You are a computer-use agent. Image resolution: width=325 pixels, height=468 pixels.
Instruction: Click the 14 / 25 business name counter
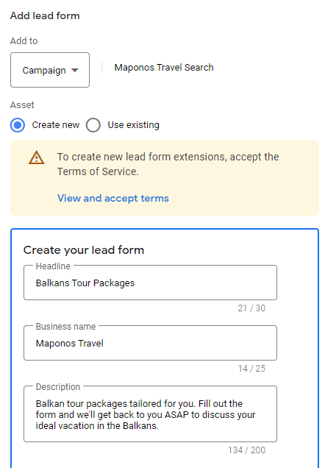click(x=251, y=369)
